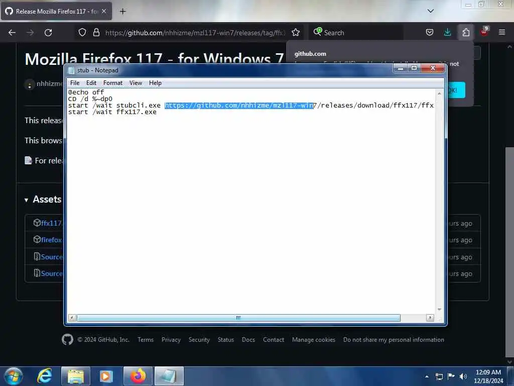This screenshot has width=514, height=386.
Task: Open Terms footer link
Action: pos(146,339)
